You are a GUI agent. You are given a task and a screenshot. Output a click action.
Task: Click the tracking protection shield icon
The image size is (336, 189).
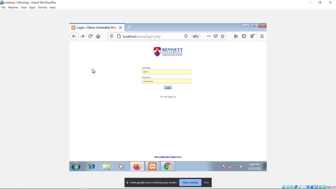(x=112, y=36)
